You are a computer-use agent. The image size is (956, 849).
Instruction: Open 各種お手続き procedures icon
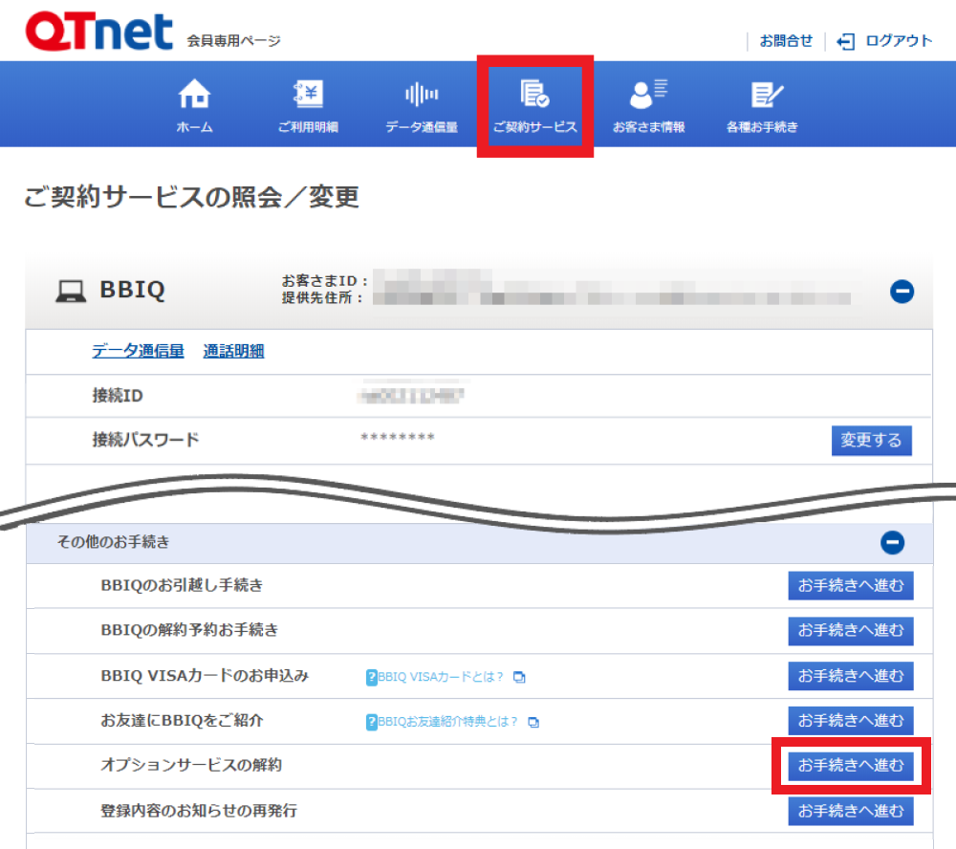pyautogui.click(x=762, y=95)
